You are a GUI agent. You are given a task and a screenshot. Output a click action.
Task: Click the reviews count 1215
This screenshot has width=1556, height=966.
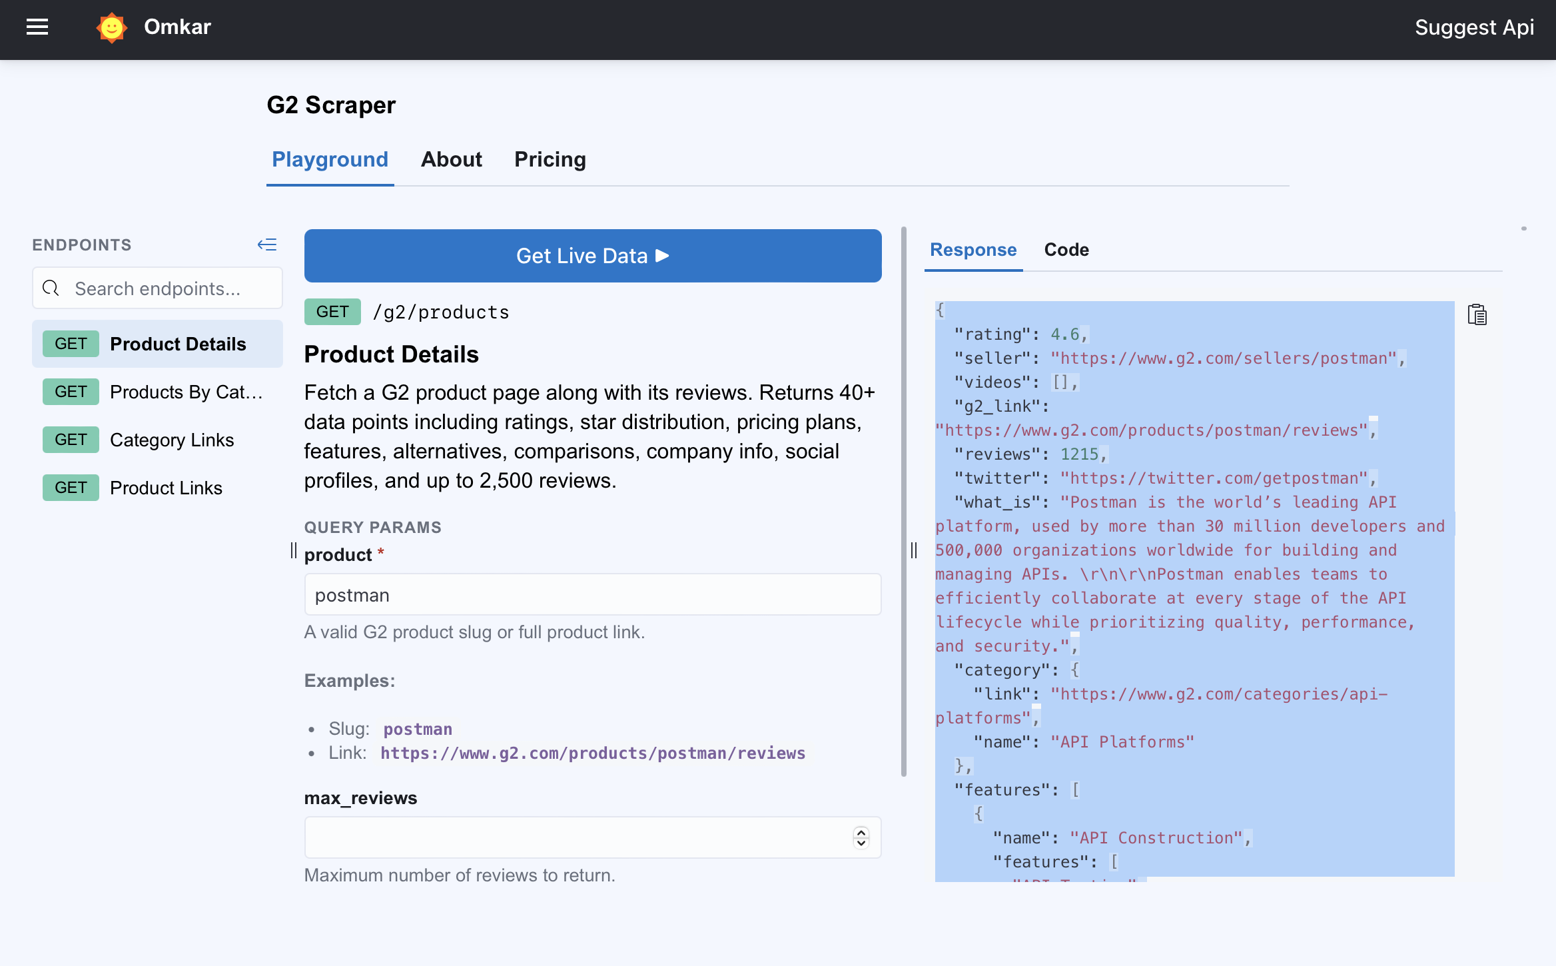coord(1079,454)
